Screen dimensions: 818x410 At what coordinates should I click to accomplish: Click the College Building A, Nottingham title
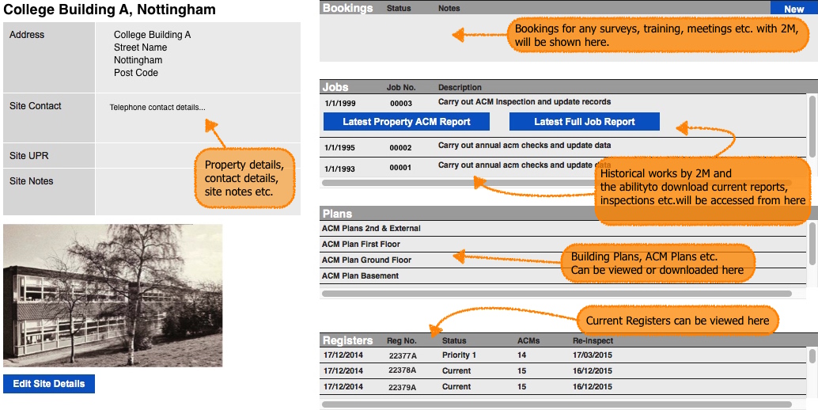[109, 9]
